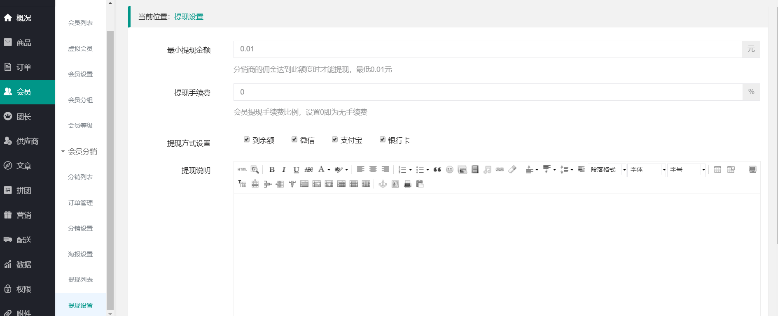Go to 虚拟会员 submenu link
The height and width of the screenshot is (316, 778).
80,48
